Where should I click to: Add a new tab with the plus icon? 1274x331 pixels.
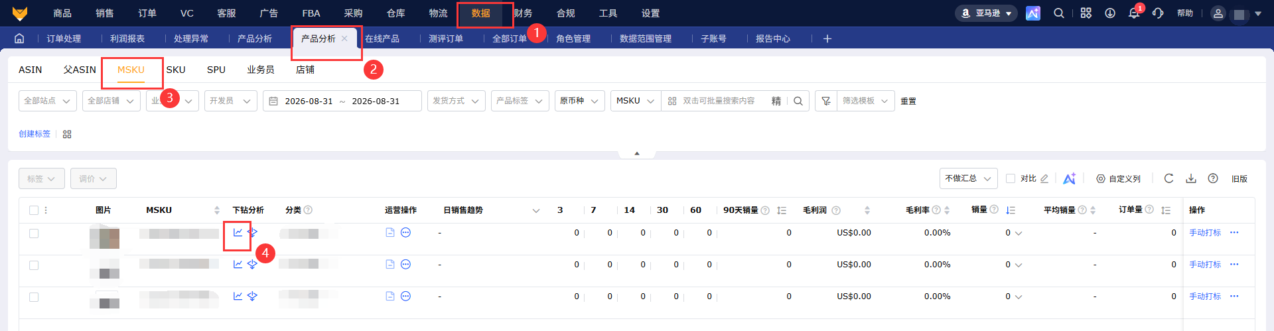point(827,38)
